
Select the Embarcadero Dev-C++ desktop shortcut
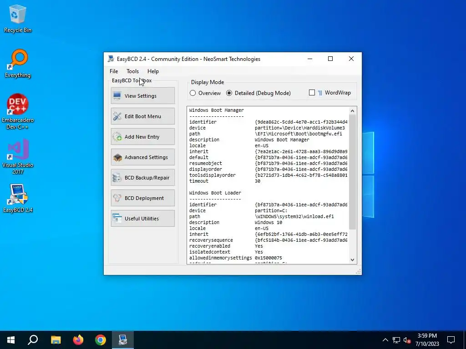(x=18, y=111)
